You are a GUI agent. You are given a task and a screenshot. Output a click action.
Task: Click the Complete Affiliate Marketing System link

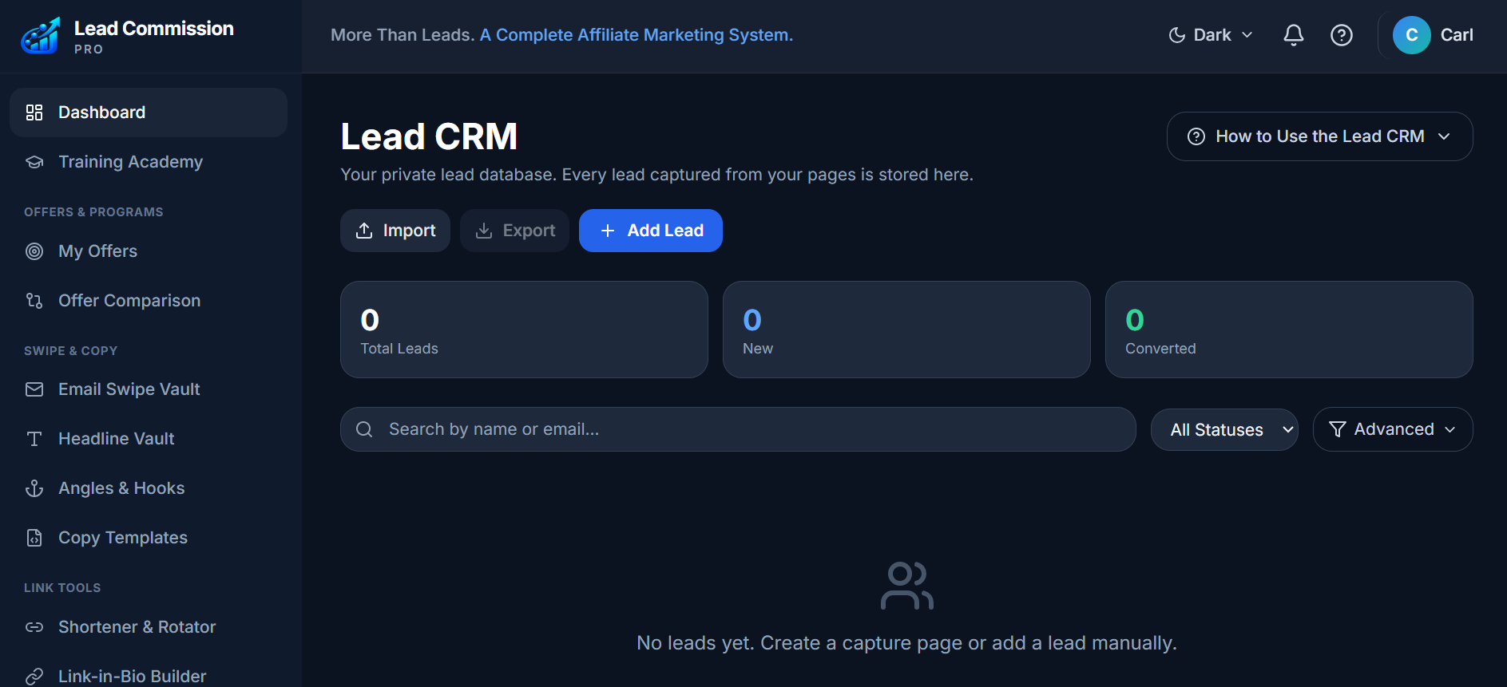[x=637, y=35]
